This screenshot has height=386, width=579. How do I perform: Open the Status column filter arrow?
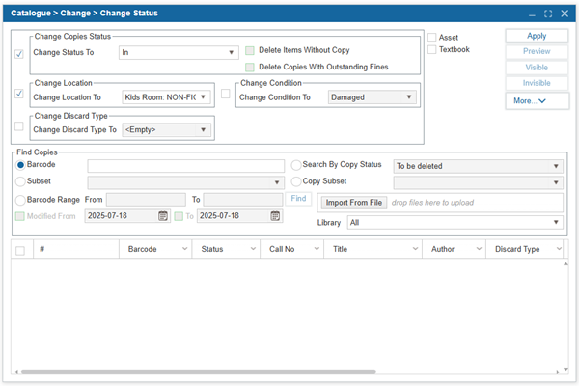pos(250,249)
